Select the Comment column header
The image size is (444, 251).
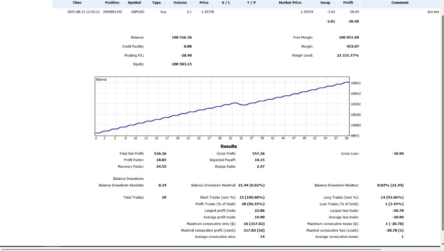[400, 3]
